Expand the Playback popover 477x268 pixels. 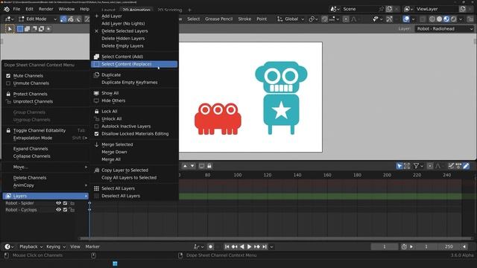(x=31, y=246)
